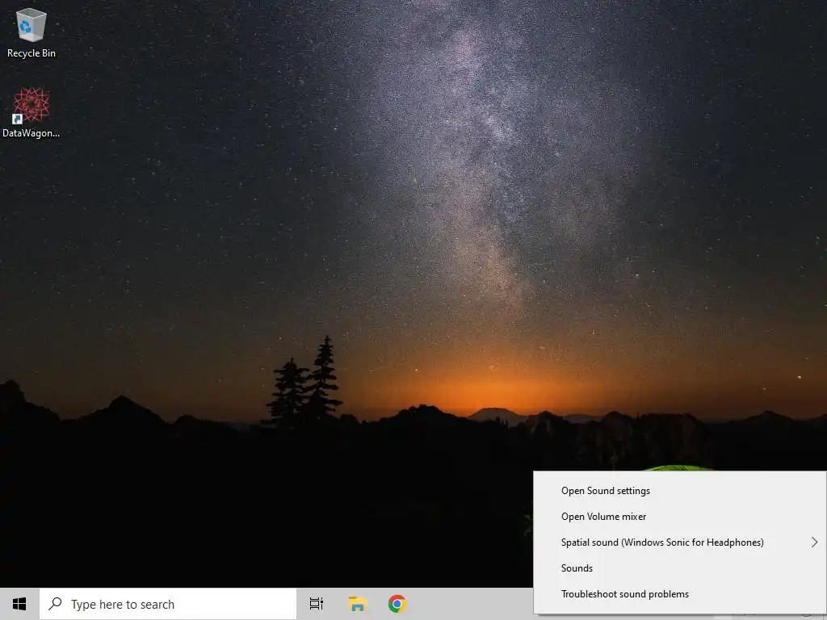Click the 'Type here to search' field

(168, 604)
